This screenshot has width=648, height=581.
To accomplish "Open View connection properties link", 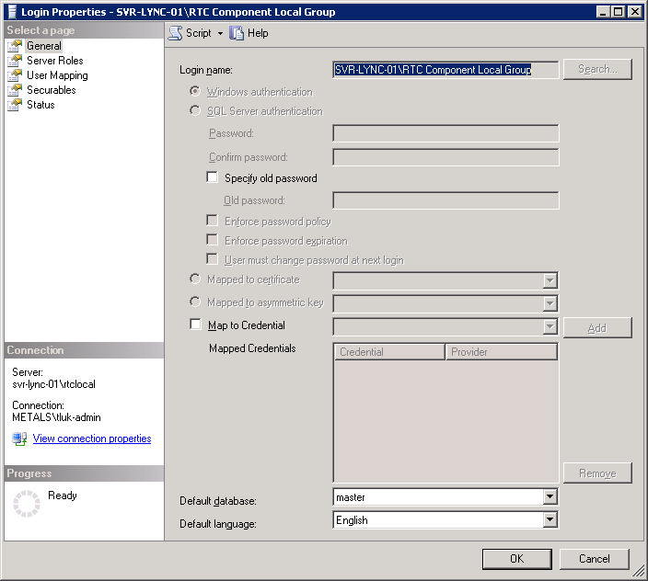I will point(92,439).
